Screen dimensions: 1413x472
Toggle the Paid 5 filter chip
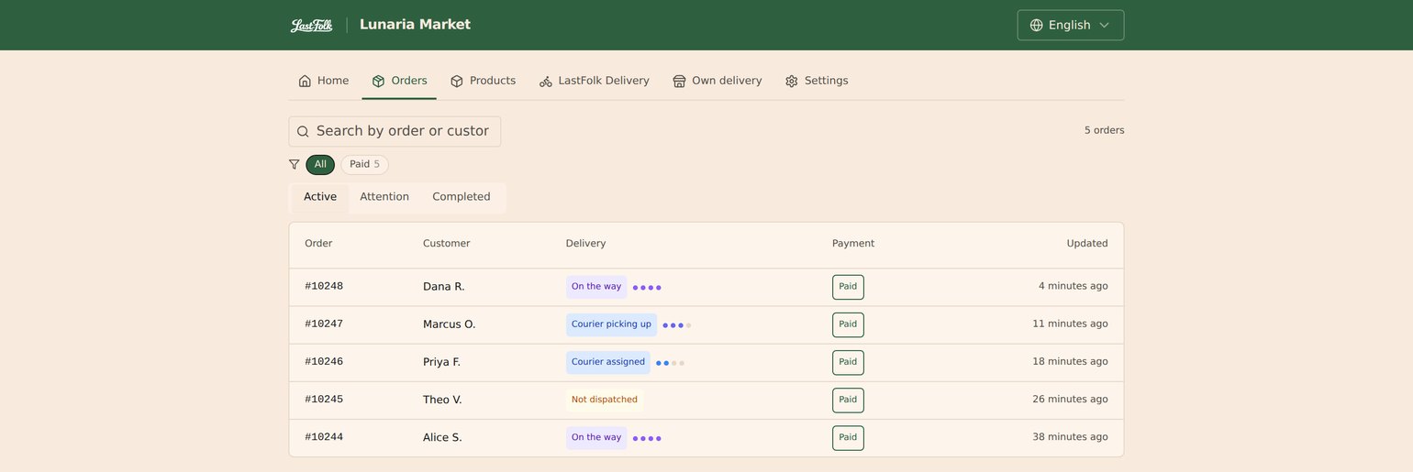(364, 164)
